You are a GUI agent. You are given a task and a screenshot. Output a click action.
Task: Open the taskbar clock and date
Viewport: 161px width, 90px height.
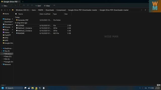[x=157, y=88]
